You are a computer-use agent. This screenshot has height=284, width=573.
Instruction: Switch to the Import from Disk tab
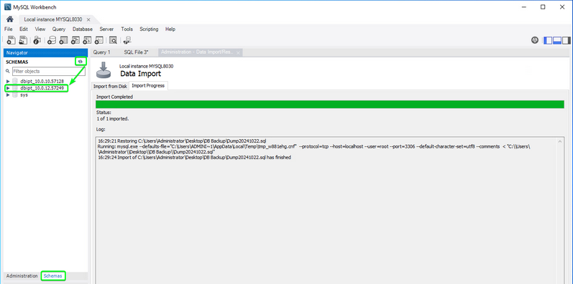tap(110, 86)
